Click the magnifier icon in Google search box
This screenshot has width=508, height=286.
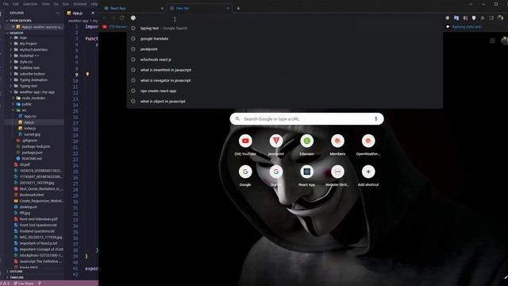tap(237, 119)
